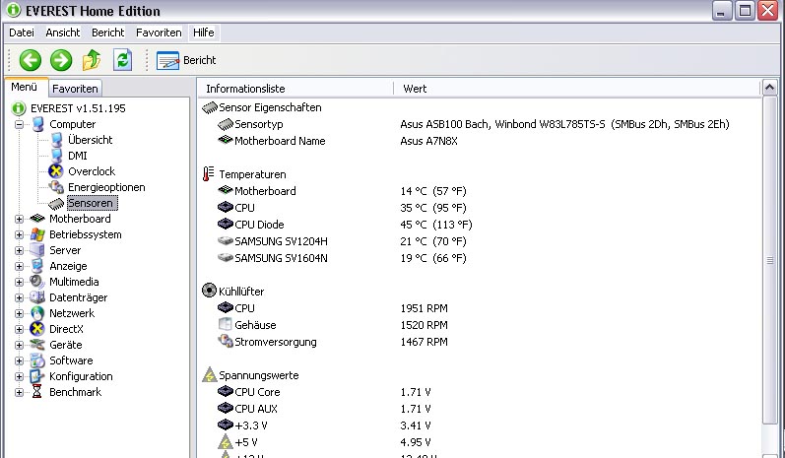Open the Ansicht menu
Screen dimensions: 785x458
coord(63,33)
